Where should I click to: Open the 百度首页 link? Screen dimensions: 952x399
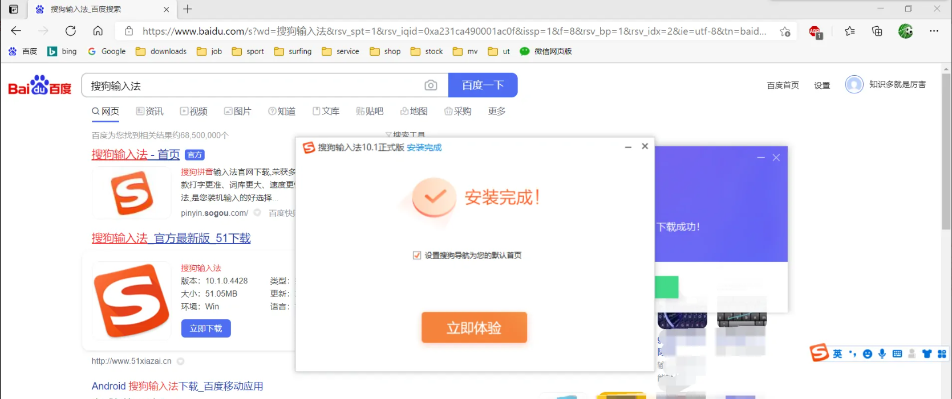click(783, 85)
